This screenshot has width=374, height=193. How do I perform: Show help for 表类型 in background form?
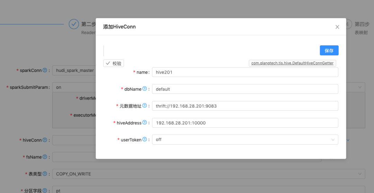[45, 174]
